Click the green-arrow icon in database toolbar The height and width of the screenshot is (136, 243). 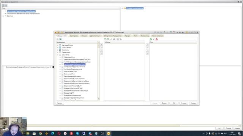pos(60,39)
